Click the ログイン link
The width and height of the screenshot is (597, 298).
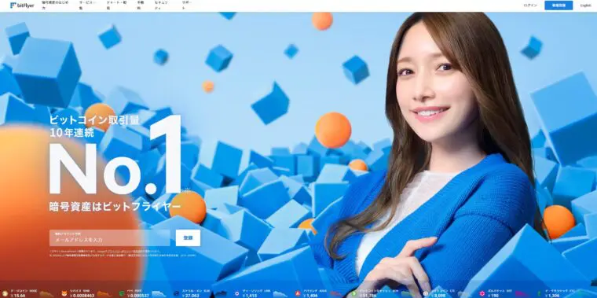[x=530, y=6]
